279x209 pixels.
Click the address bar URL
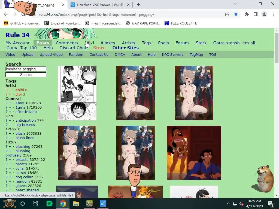pyautogui.click(x=96, y=15)
